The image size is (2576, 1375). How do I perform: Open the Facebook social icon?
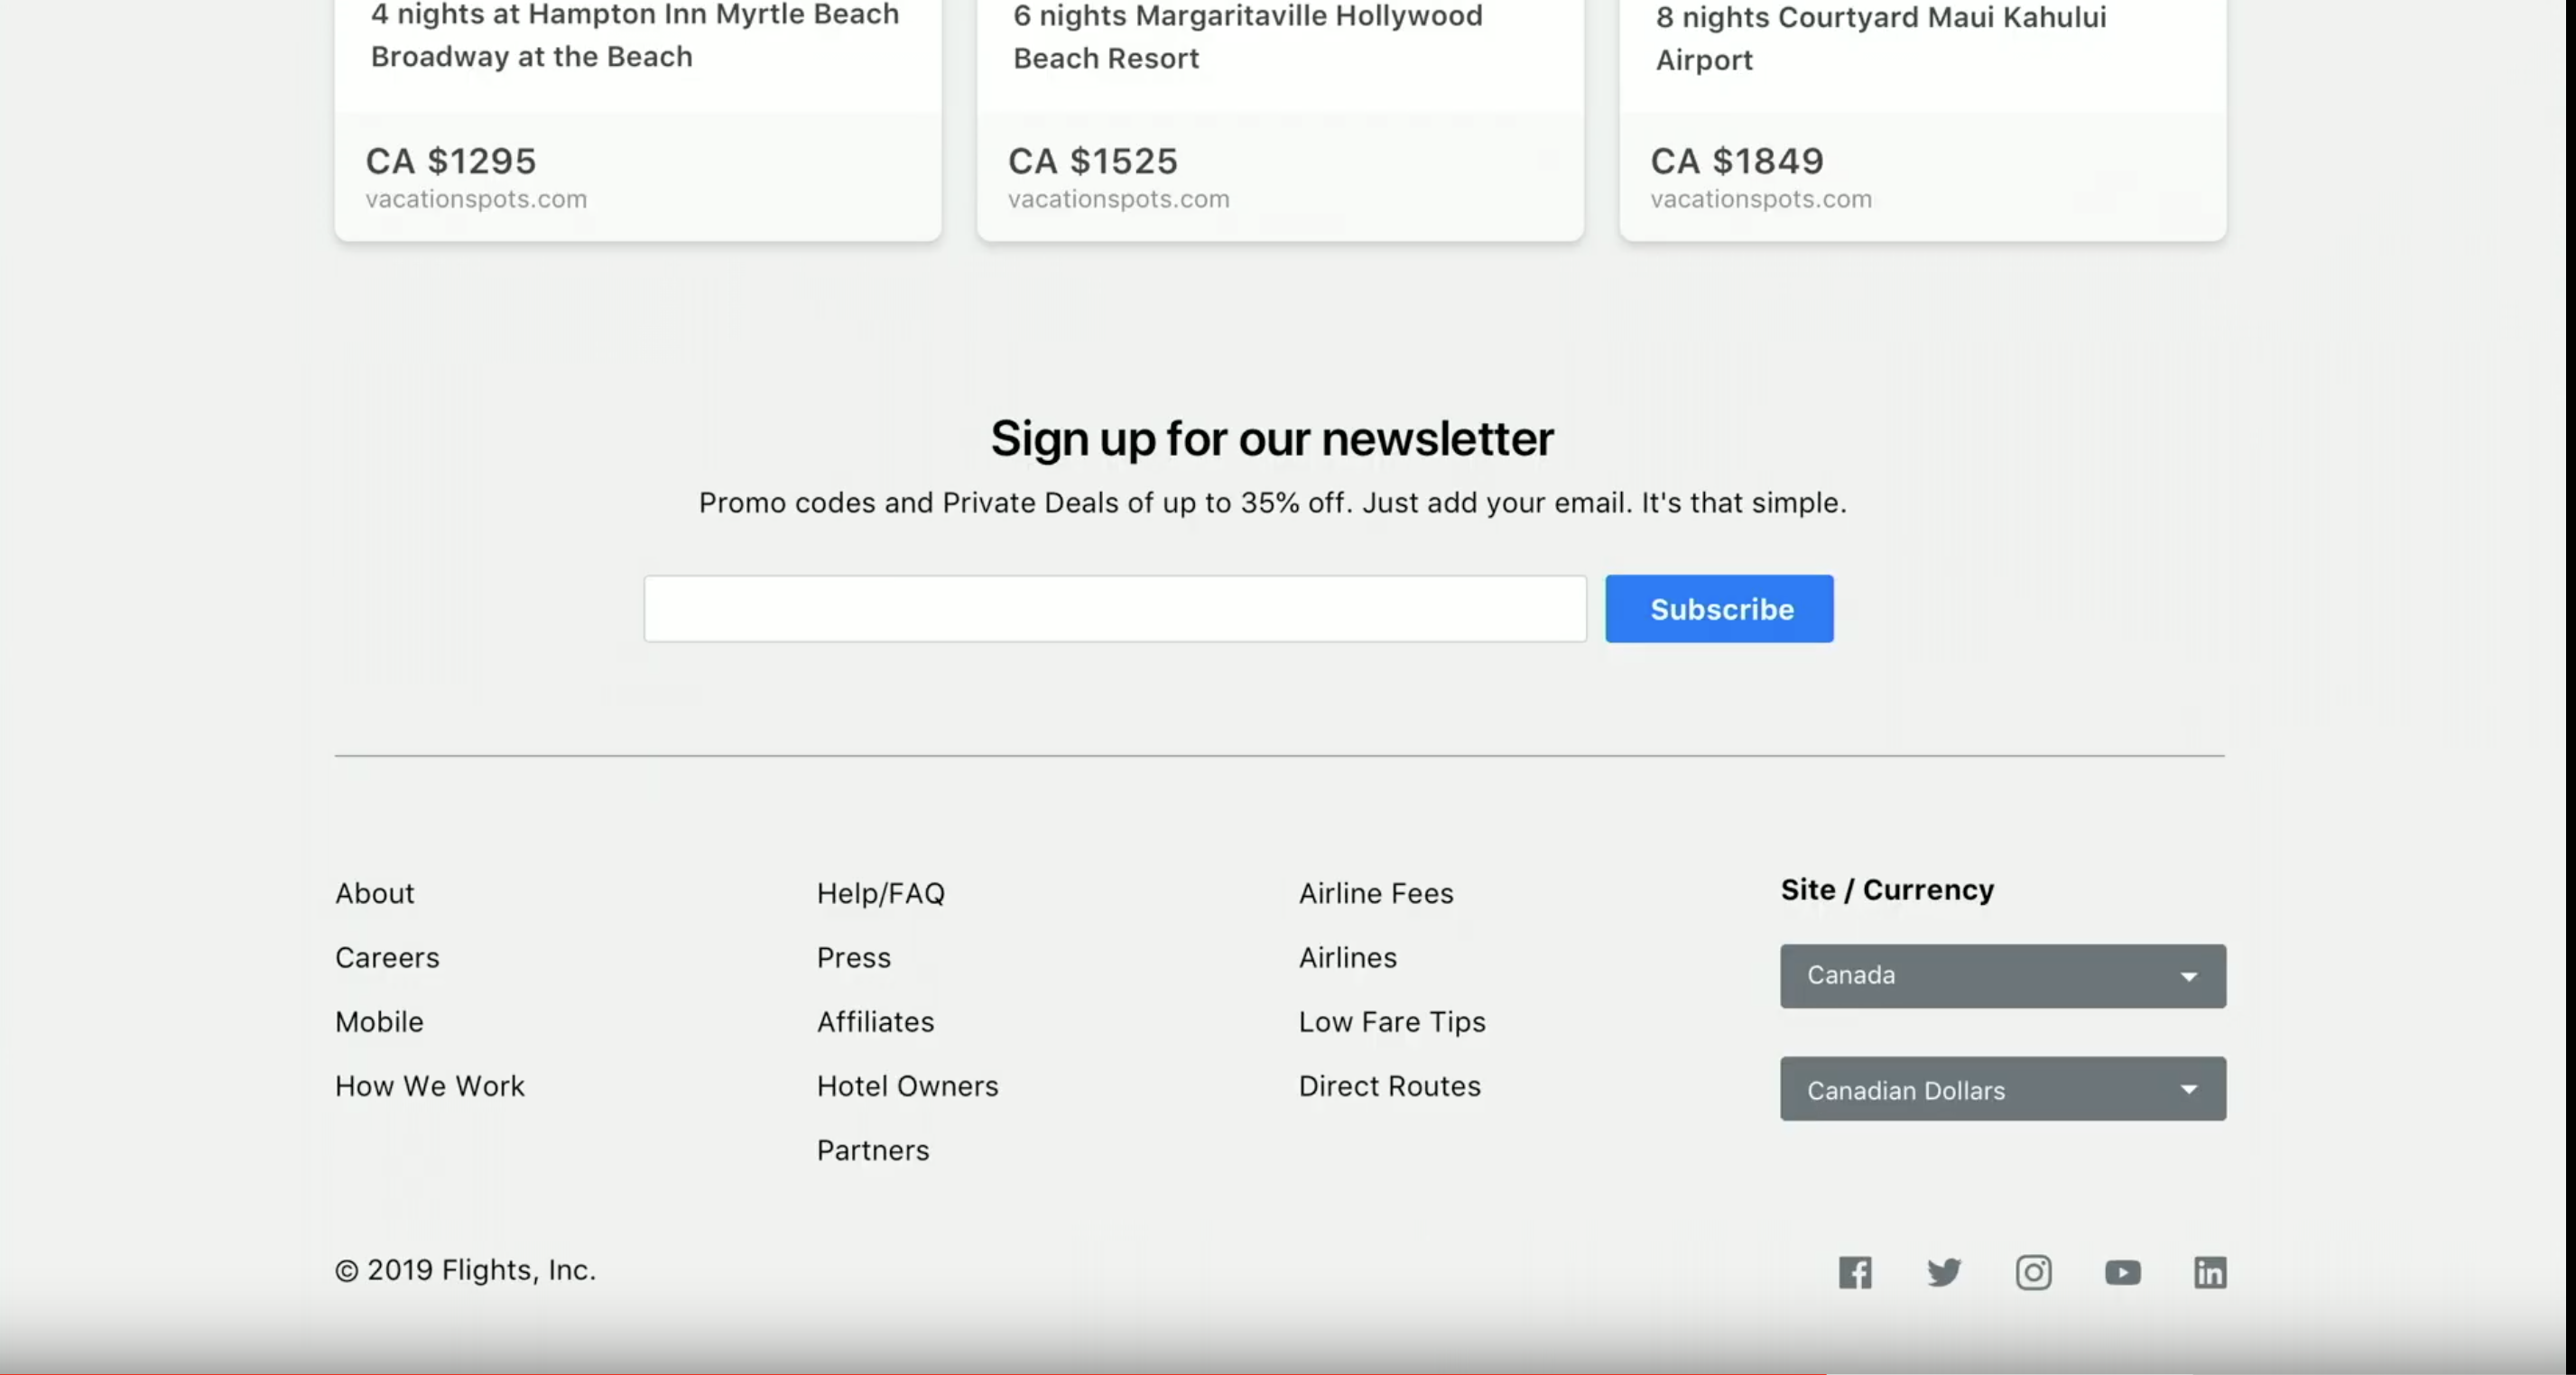point(1855,1272)
